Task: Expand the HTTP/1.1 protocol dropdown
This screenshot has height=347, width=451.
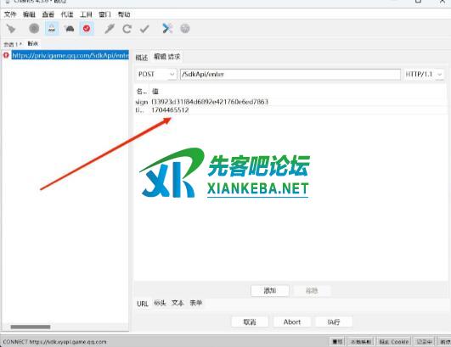Action: (x=424, y=75)
